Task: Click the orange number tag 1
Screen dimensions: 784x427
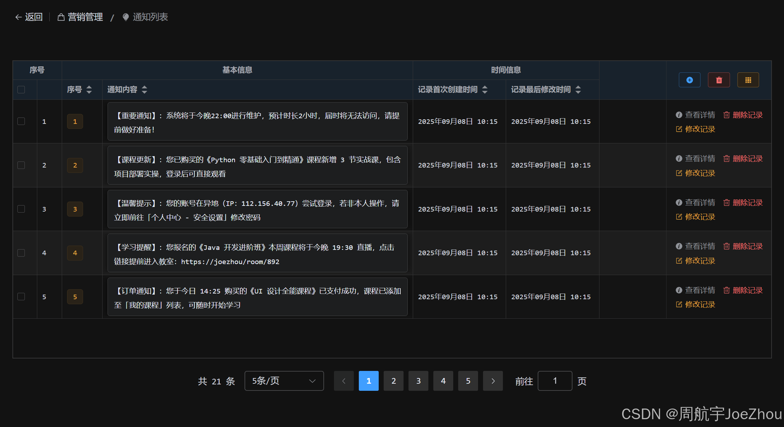Action: click(75, 121)
